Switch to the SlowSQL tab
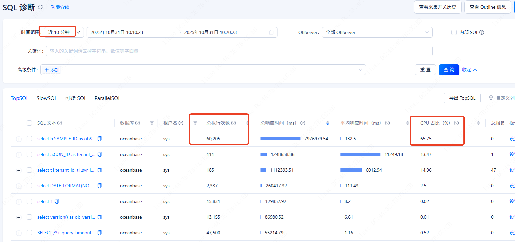This screenshot has height=242, width=515. (47, 98)
